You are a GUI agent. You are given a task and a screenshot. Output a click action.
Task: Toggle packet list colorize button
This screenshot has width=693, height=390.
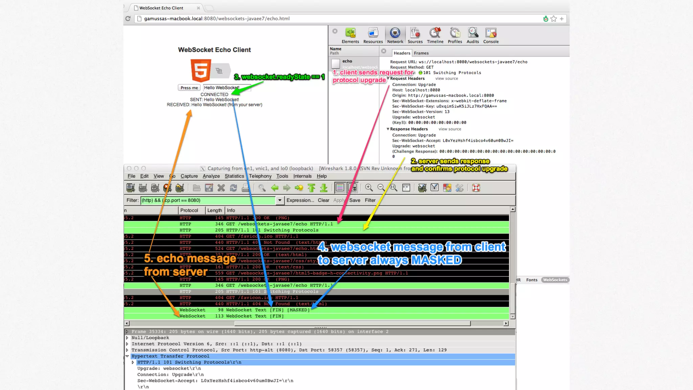(340, 188)
